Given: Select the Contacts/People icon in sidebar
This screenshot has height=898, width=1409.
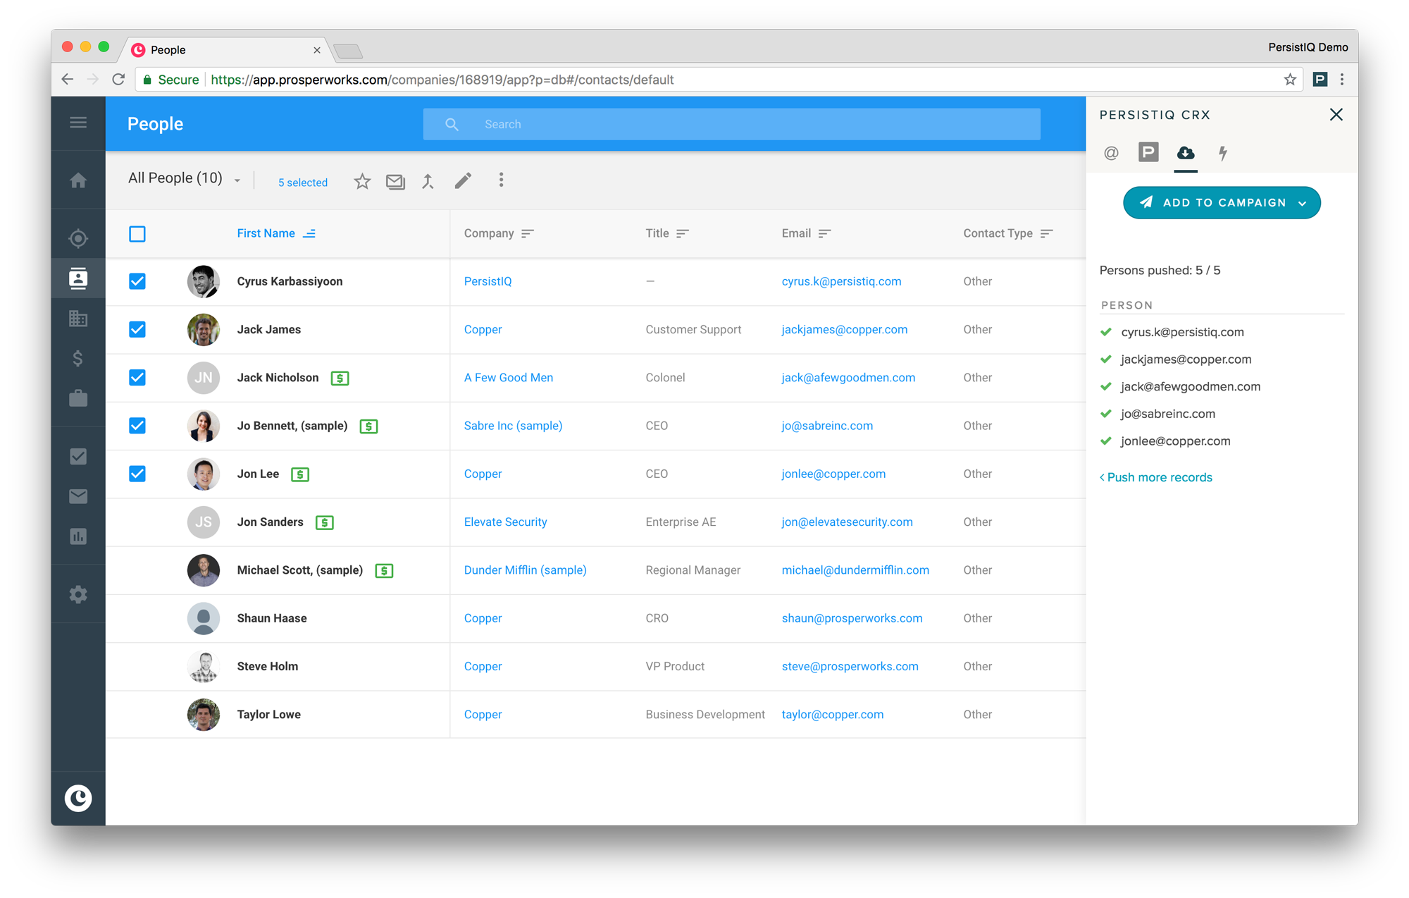Looking at the screenshot, I should pyautogui.click(x=78, y=278).
